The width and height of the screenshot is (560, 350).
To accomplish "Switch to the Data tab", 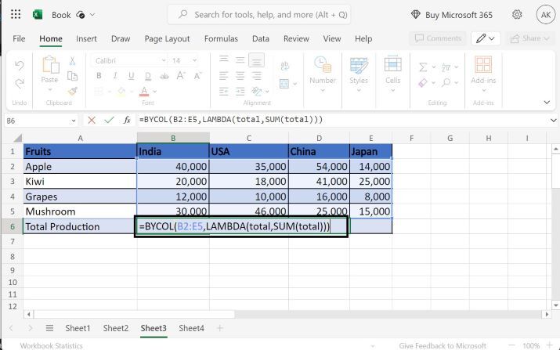I will pyautogui.click(x=261, y=38).
